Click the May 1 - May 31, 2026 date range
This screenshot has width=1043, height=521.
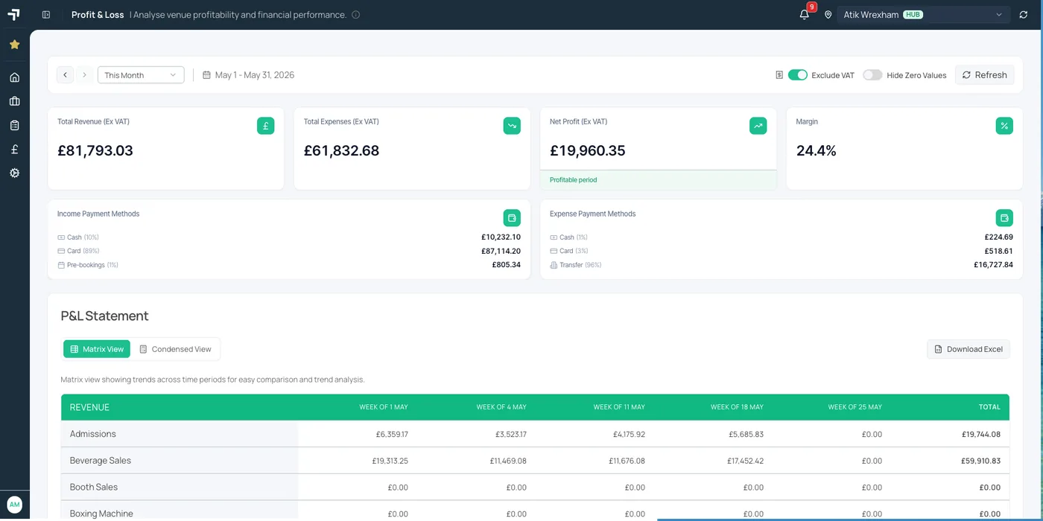click(x=255, y=75)
